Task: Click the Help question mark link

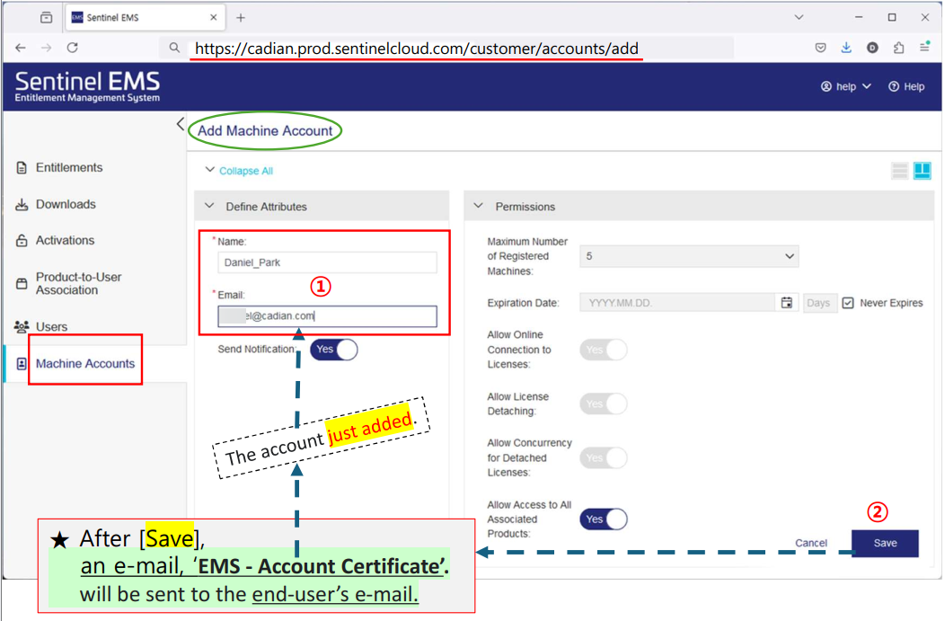Action: (x=906, y=87)
